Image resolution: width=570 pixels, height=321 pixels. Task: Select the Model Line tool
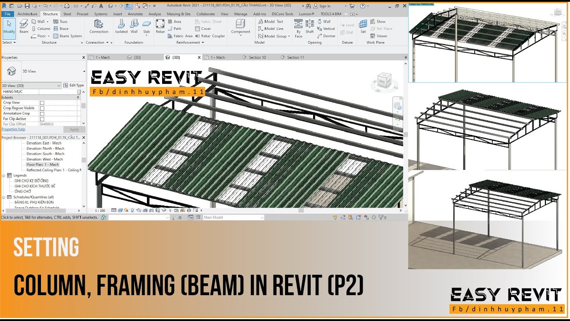tap(271, 29)
